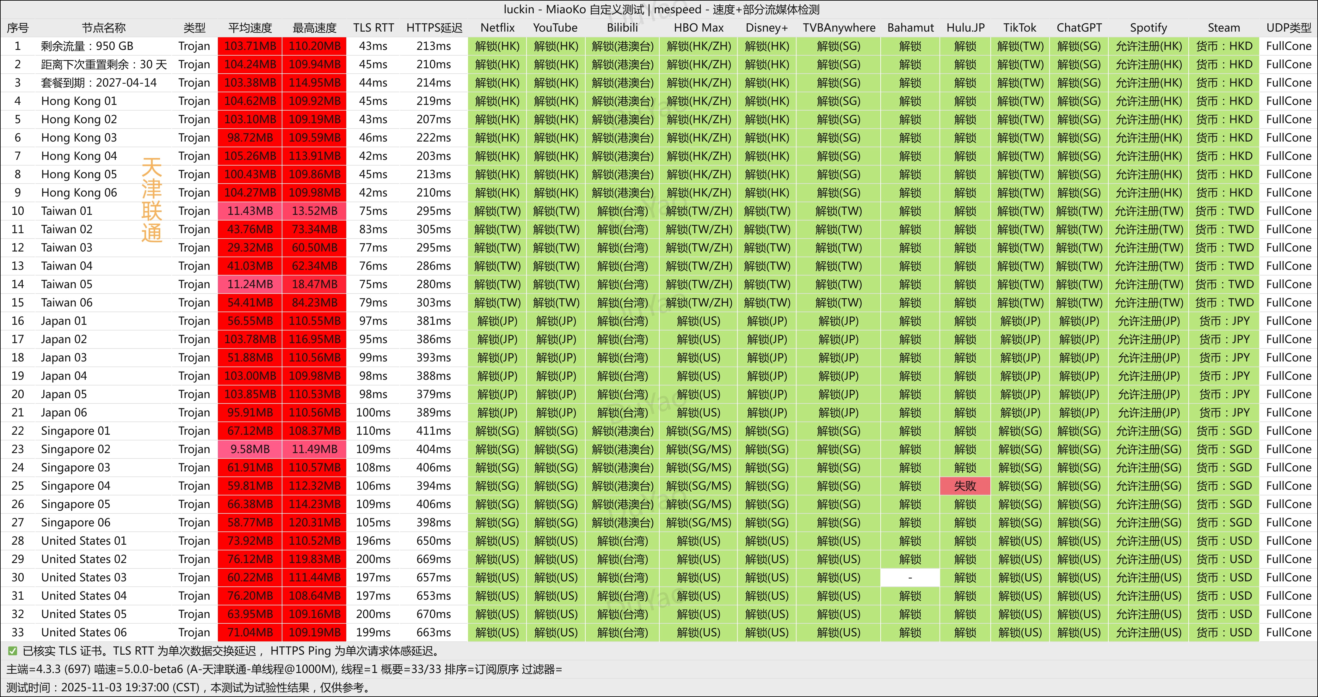The height and width of the screenshot is (697, 1318).
Task: Select the Taiwan 01 average speed cell
Action: point(250,211)
